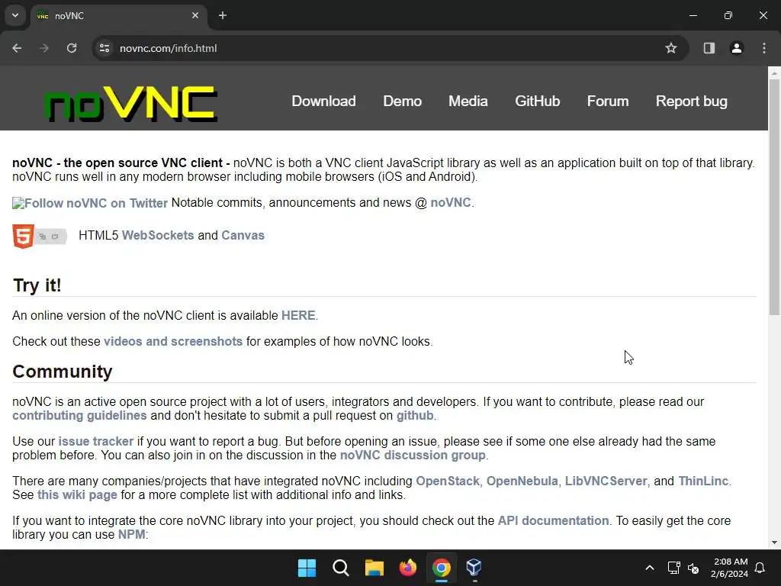Click the browser forward arrow
The height and width of the screenshot is (586, 781).
44,48
